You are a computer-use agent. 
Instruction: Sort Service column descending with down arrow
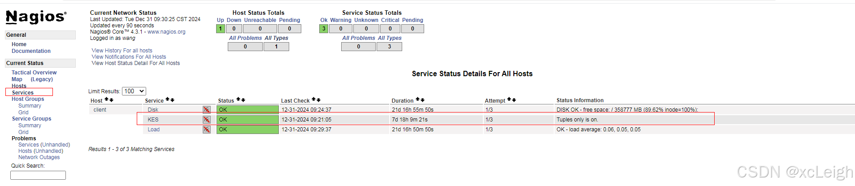pos(172,100)
